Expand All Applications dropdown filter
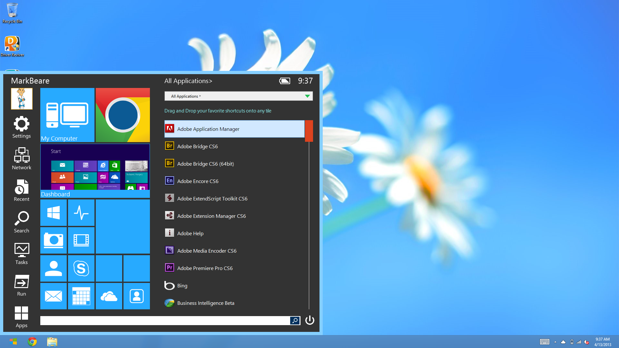 point(307,96)
